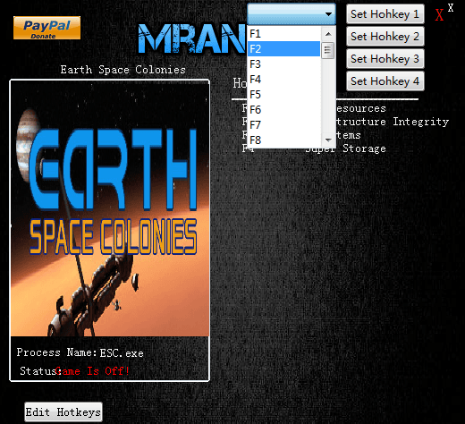Click the small white X in the corner
Viewport: 465px width, 424px height.
coord(451,8)
